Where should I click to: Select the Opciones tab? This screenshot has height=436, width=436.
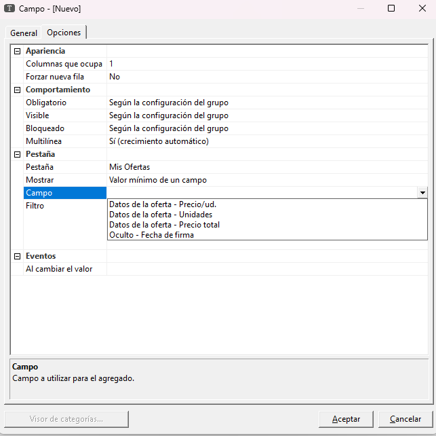(64, 33)
